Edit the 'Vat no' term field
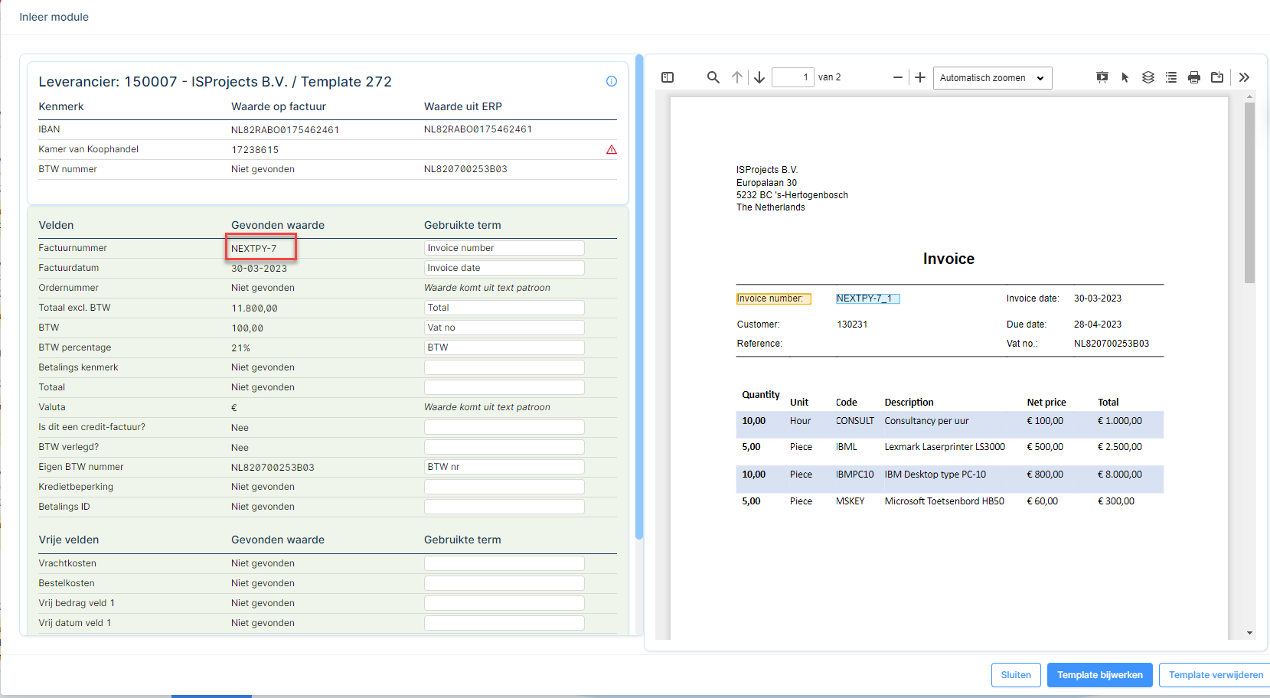Screen dimensions: 1270x698 (504, 328)
